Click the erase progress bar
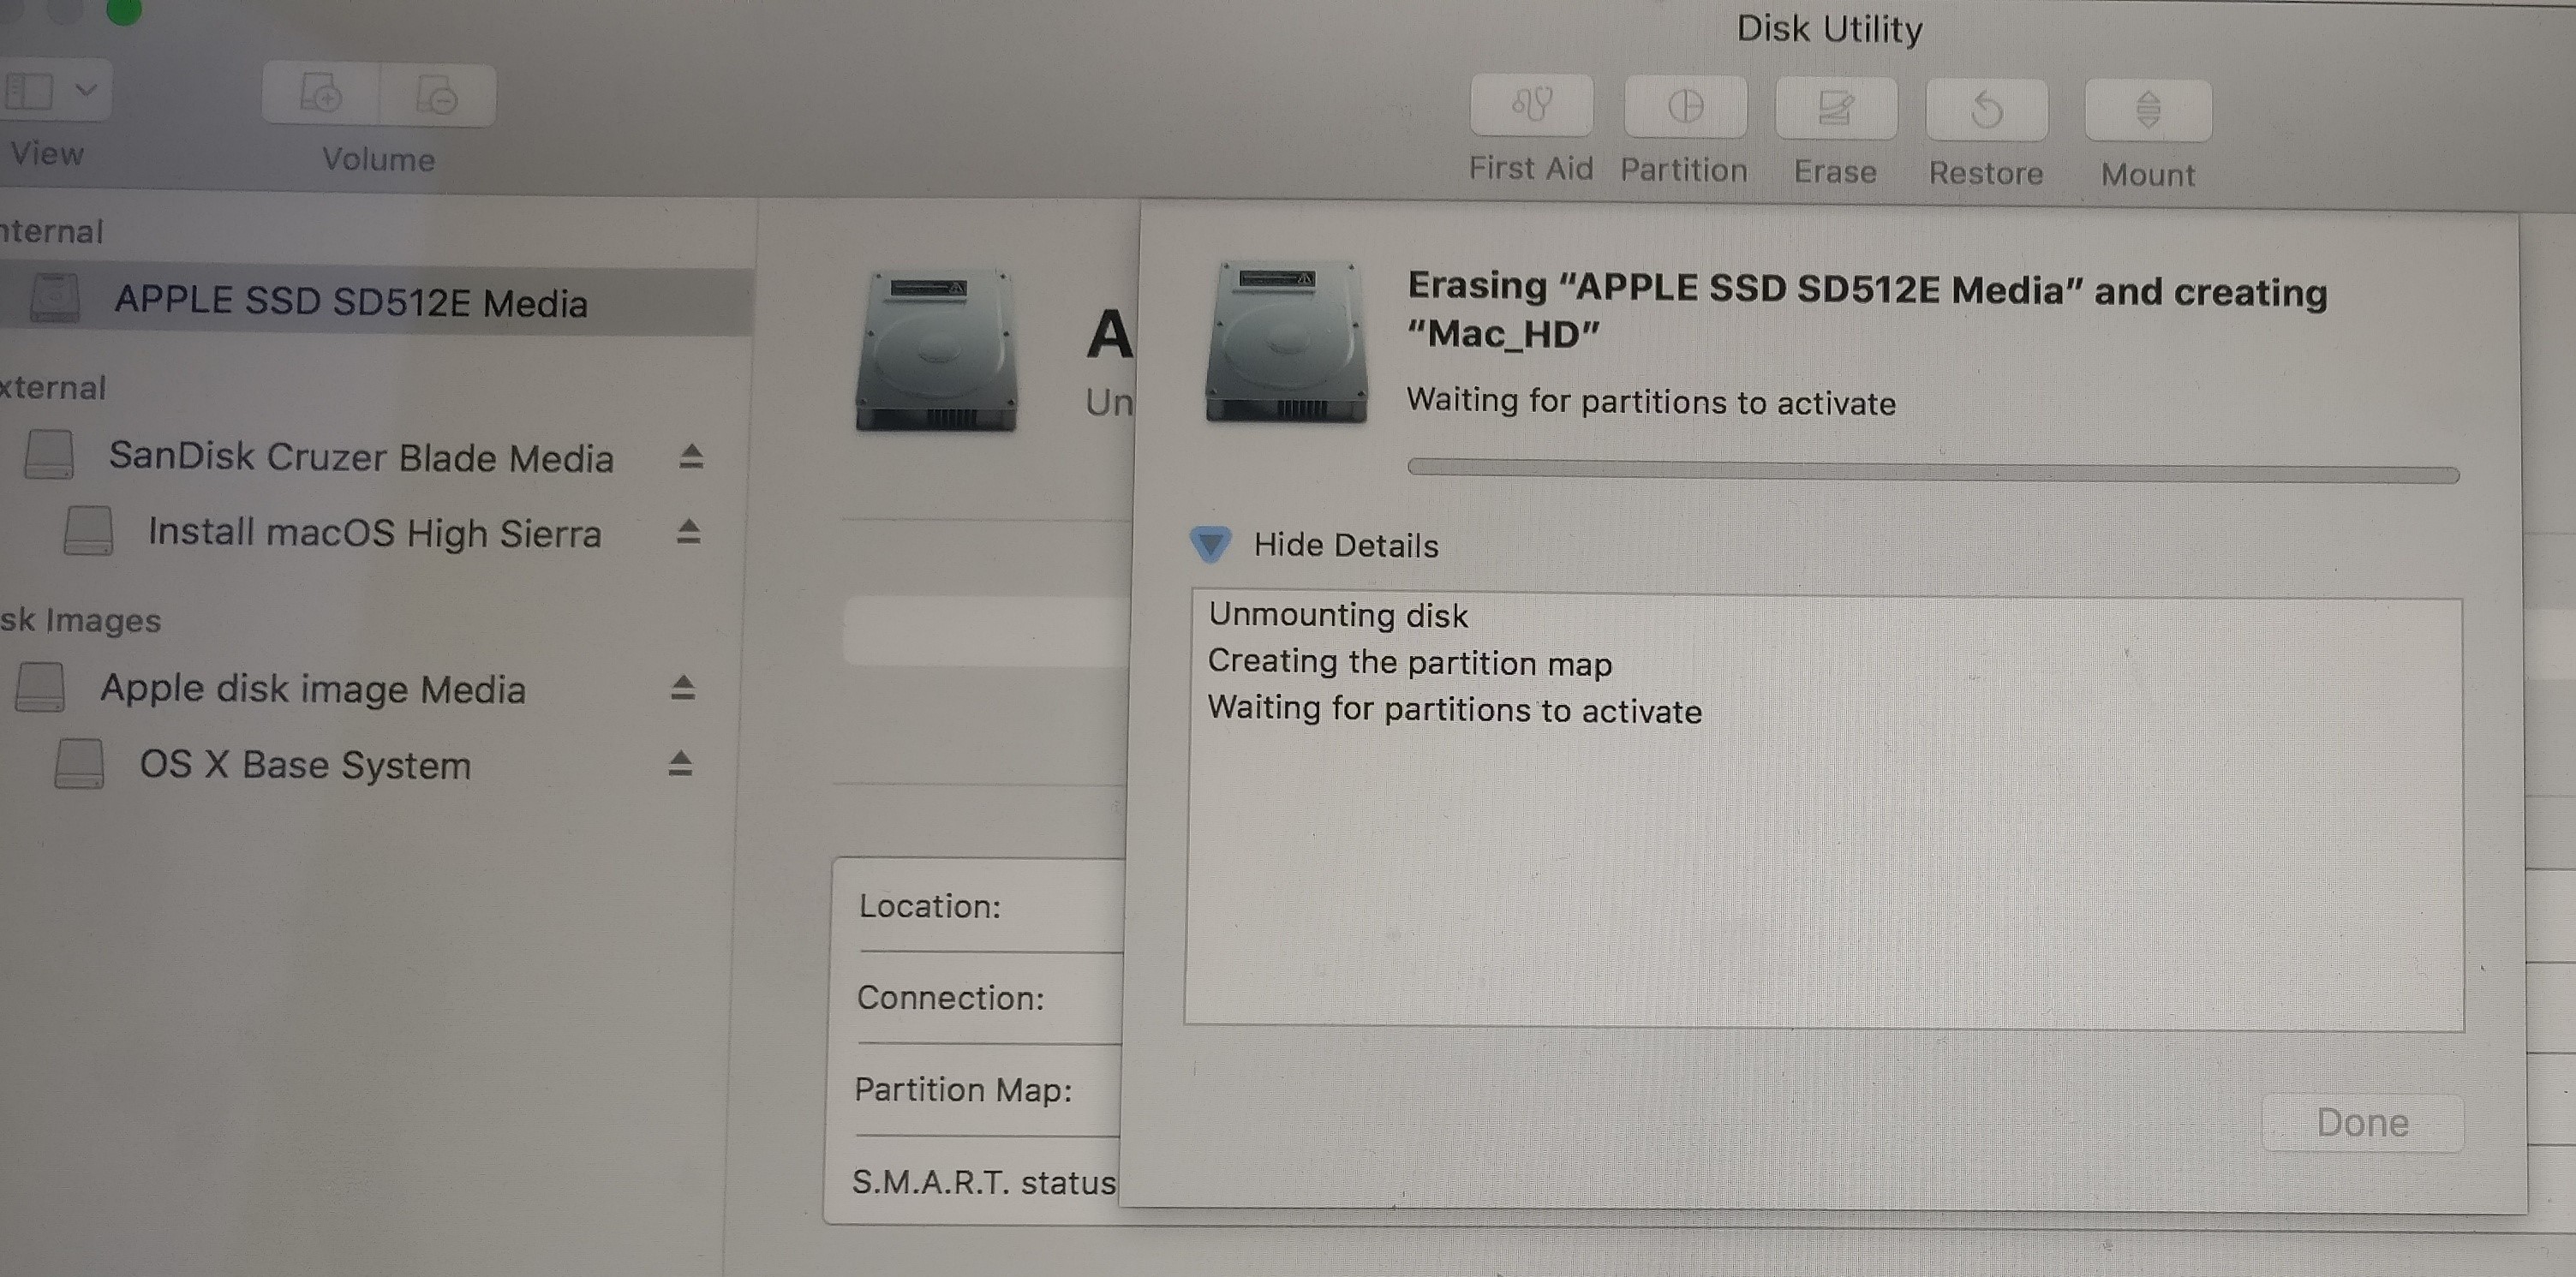The height and width of the screenshot is (1277, 2576). click(x=1933, y=470)
